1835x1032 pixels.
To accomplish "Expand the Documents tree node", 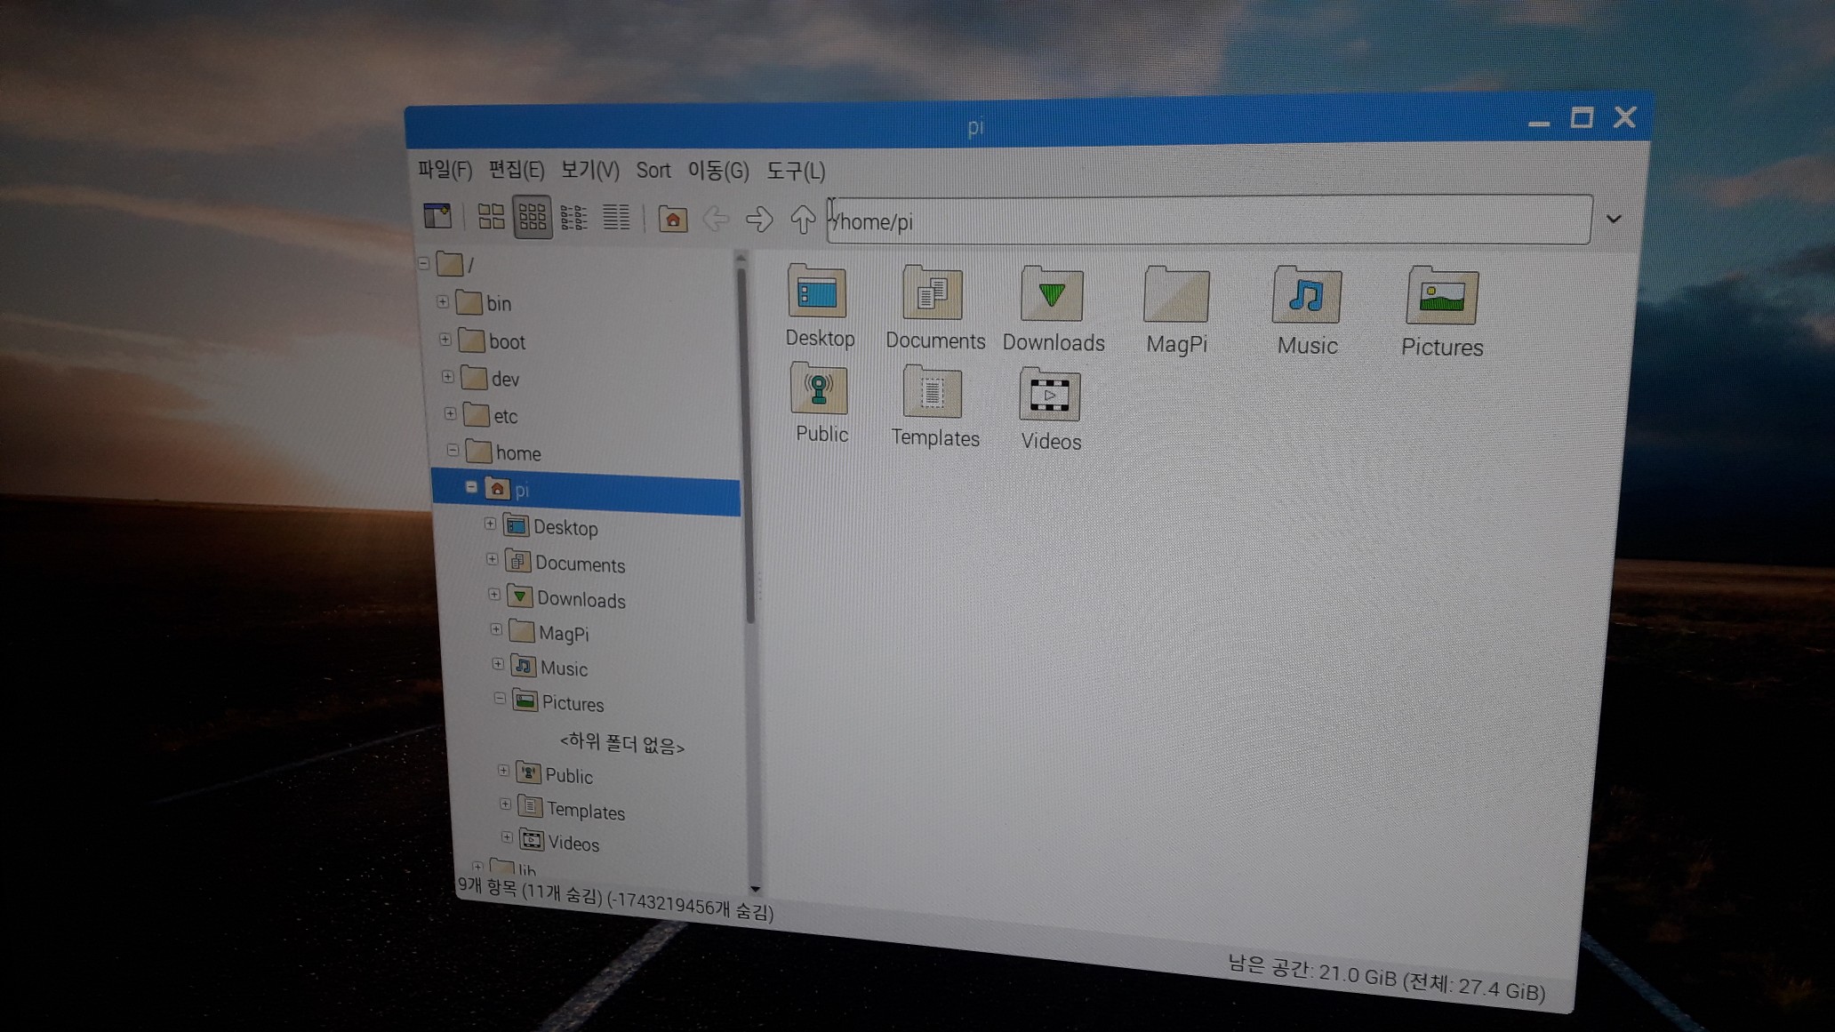I will pyautogui.click(x=492, y=559).
